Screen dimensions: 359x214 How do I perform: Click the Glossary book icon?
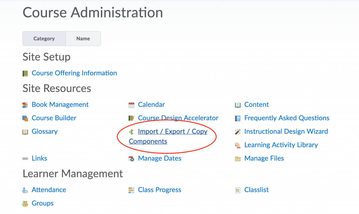click(x=25, y=131)
